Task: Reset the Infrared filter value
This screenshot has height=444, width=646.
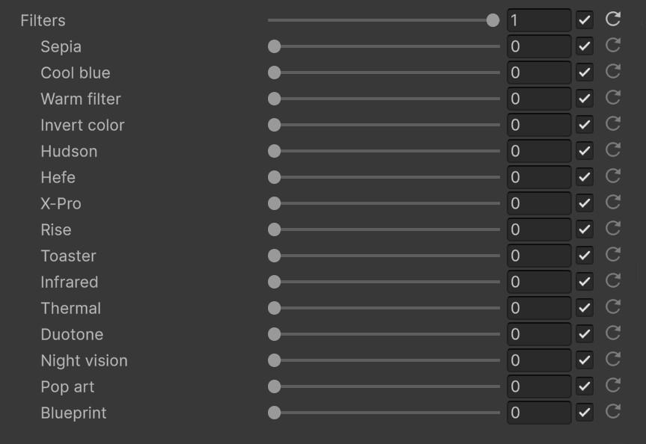Action: coord(613,281)
